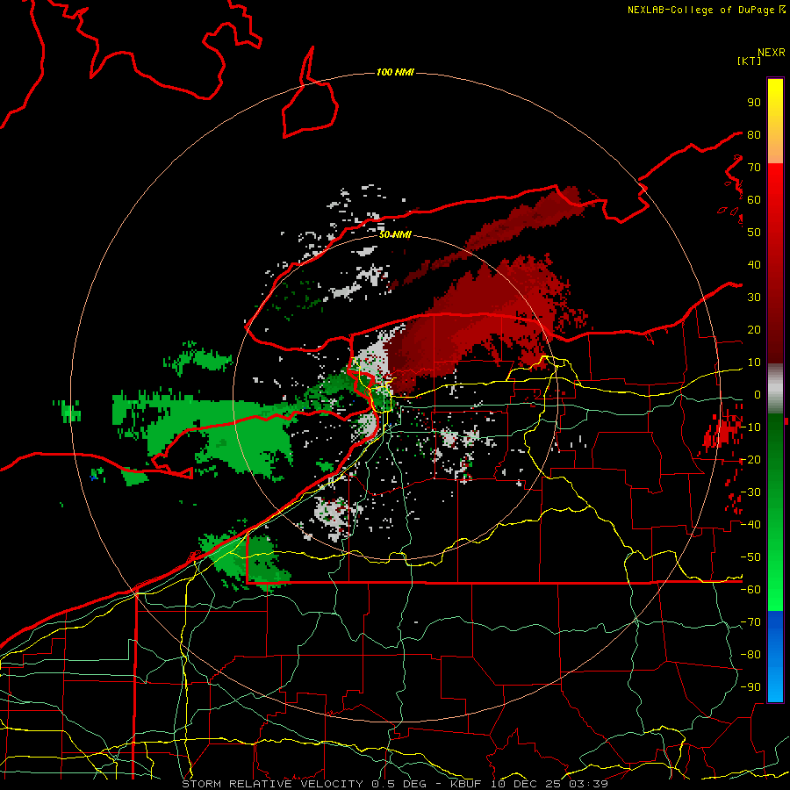Click the "50 NMI" range ring label

[x=395, y=234]
